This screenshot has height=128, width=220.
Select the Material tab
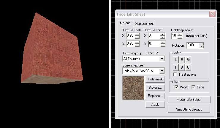pos(125,23)
